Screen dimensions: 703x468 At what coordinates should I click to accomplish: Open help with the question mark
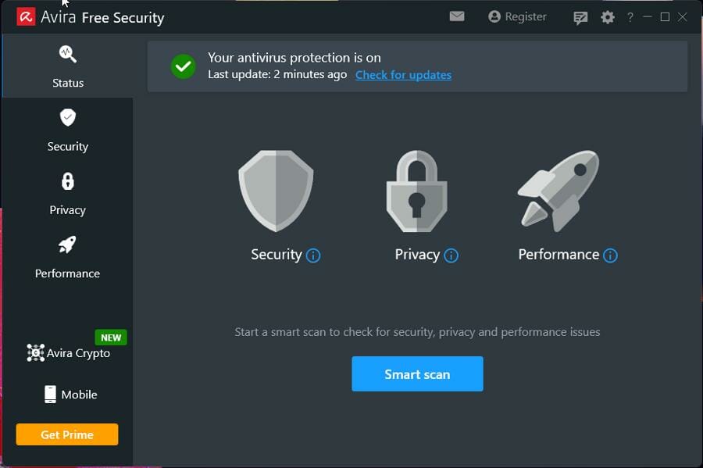tap(630, 17)
